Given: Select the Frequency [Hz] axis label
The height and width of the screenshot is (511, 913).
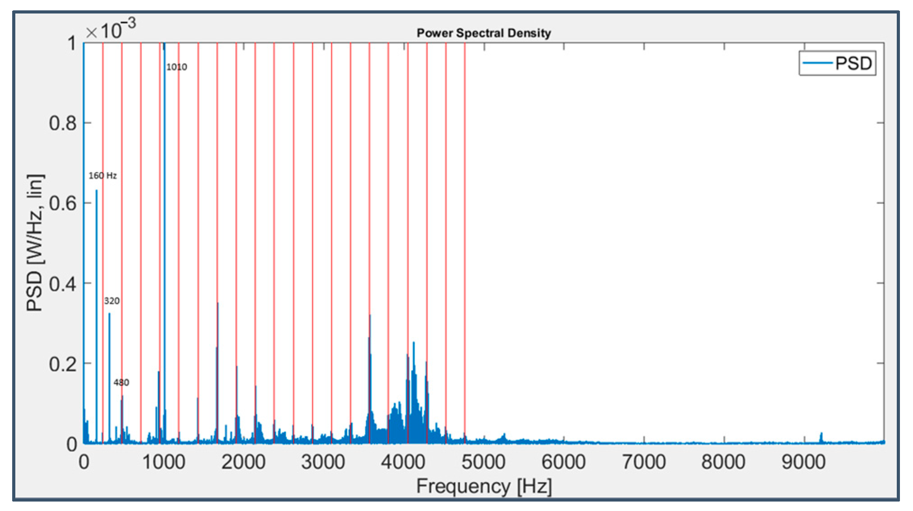Looking at the screenshot, I should (x=483, y=487).
